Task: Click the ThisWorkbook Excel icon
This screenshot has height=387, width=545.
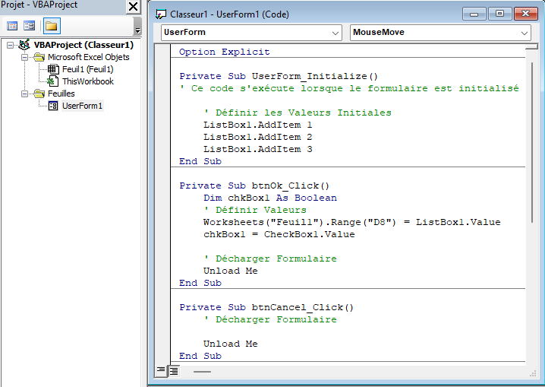Action: [52, 81]
